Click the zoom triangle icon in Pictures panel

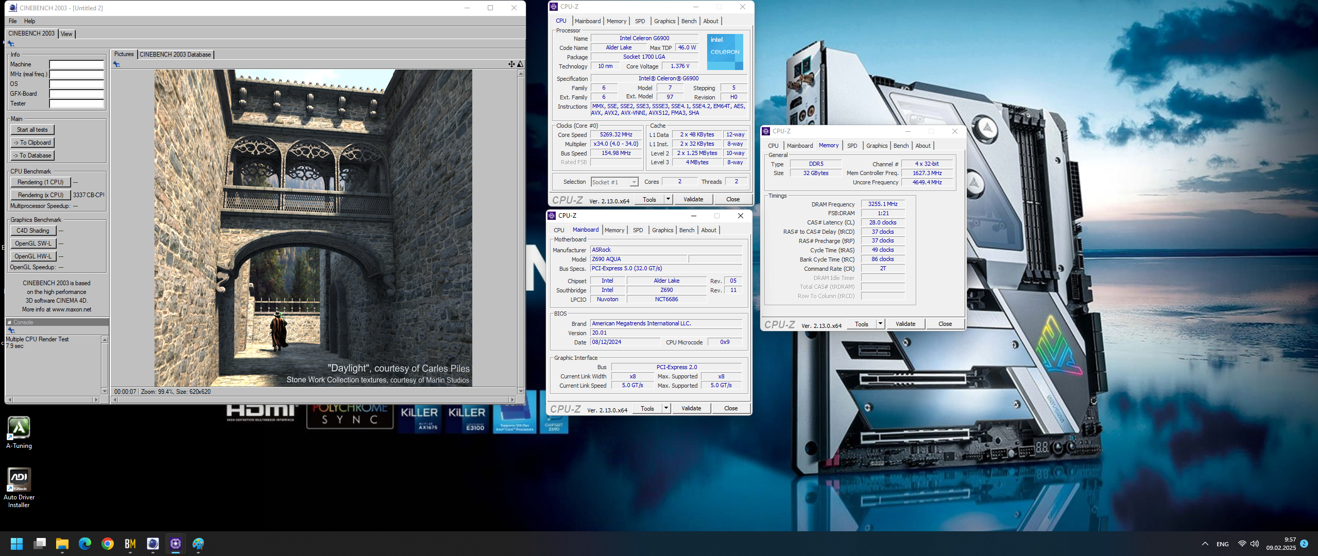520,64
